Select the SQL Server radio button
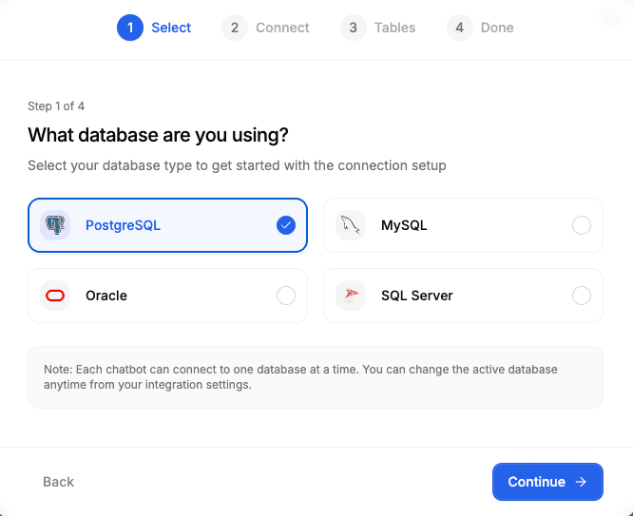Image resolution: width=633 pixels, height=516 pixels. [582, 296]
